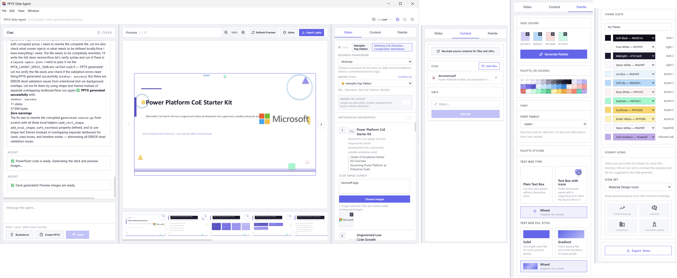Remove the selected Microsoft logo image
Screen dimensions: 677x278
351,215
